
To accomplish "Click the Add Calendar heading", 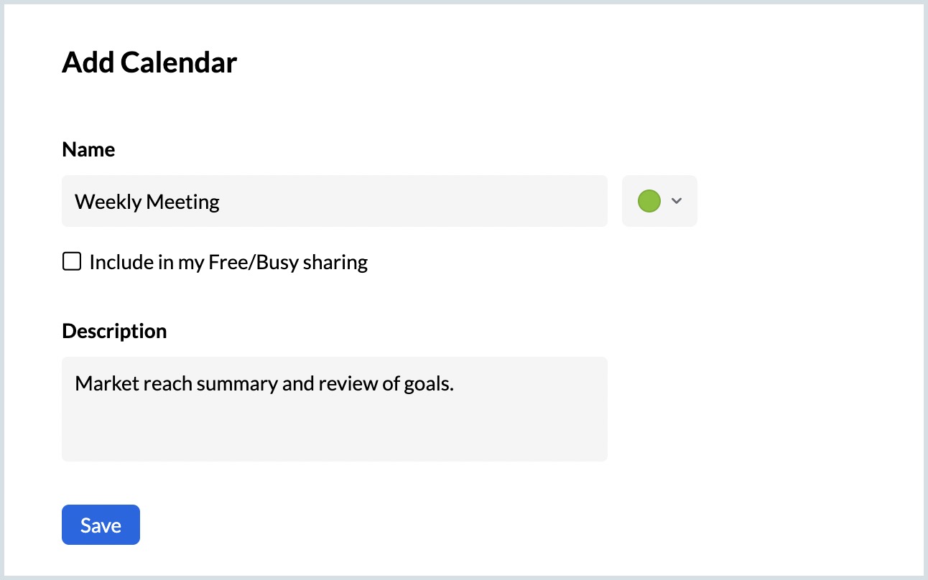I will 149,63.
